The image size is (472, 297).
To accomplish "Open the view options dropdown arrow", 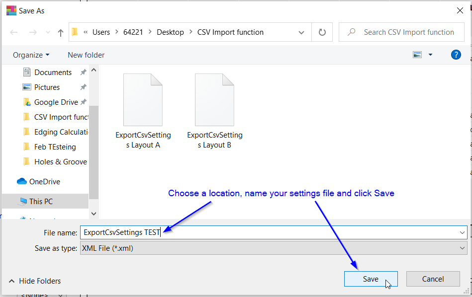I will coord(430,55).
